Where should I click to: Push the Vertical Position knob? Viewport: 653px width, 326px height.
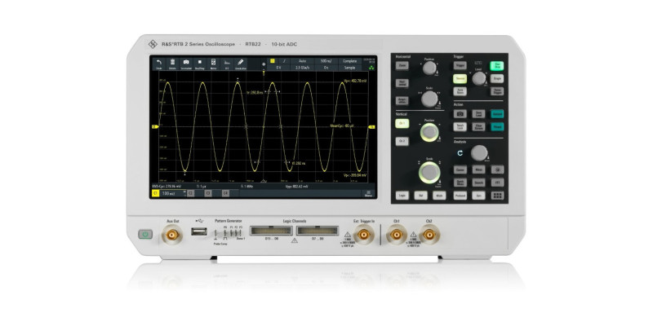(x=429, y=132)
